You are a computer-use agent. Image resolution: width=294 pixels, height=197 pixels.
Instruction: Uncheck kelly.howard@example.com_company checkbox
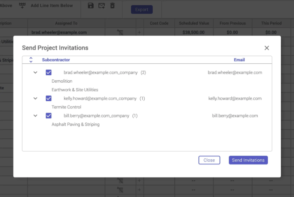point(49,98)
